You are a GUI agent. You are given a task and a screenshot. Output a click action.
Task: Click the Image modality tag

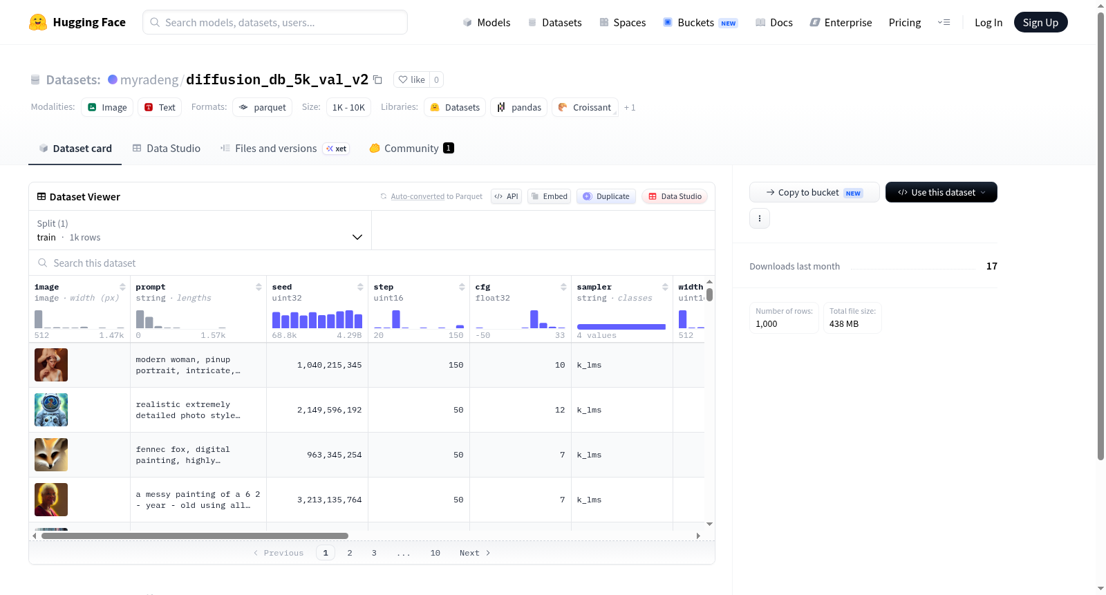coord(107,107)
